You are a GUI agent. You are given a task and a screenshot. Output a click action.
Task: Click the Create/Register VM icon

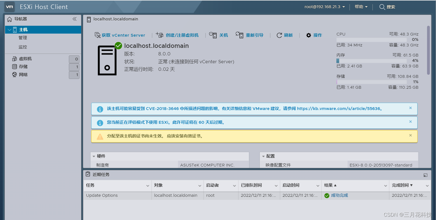click(x=160, y=35)
